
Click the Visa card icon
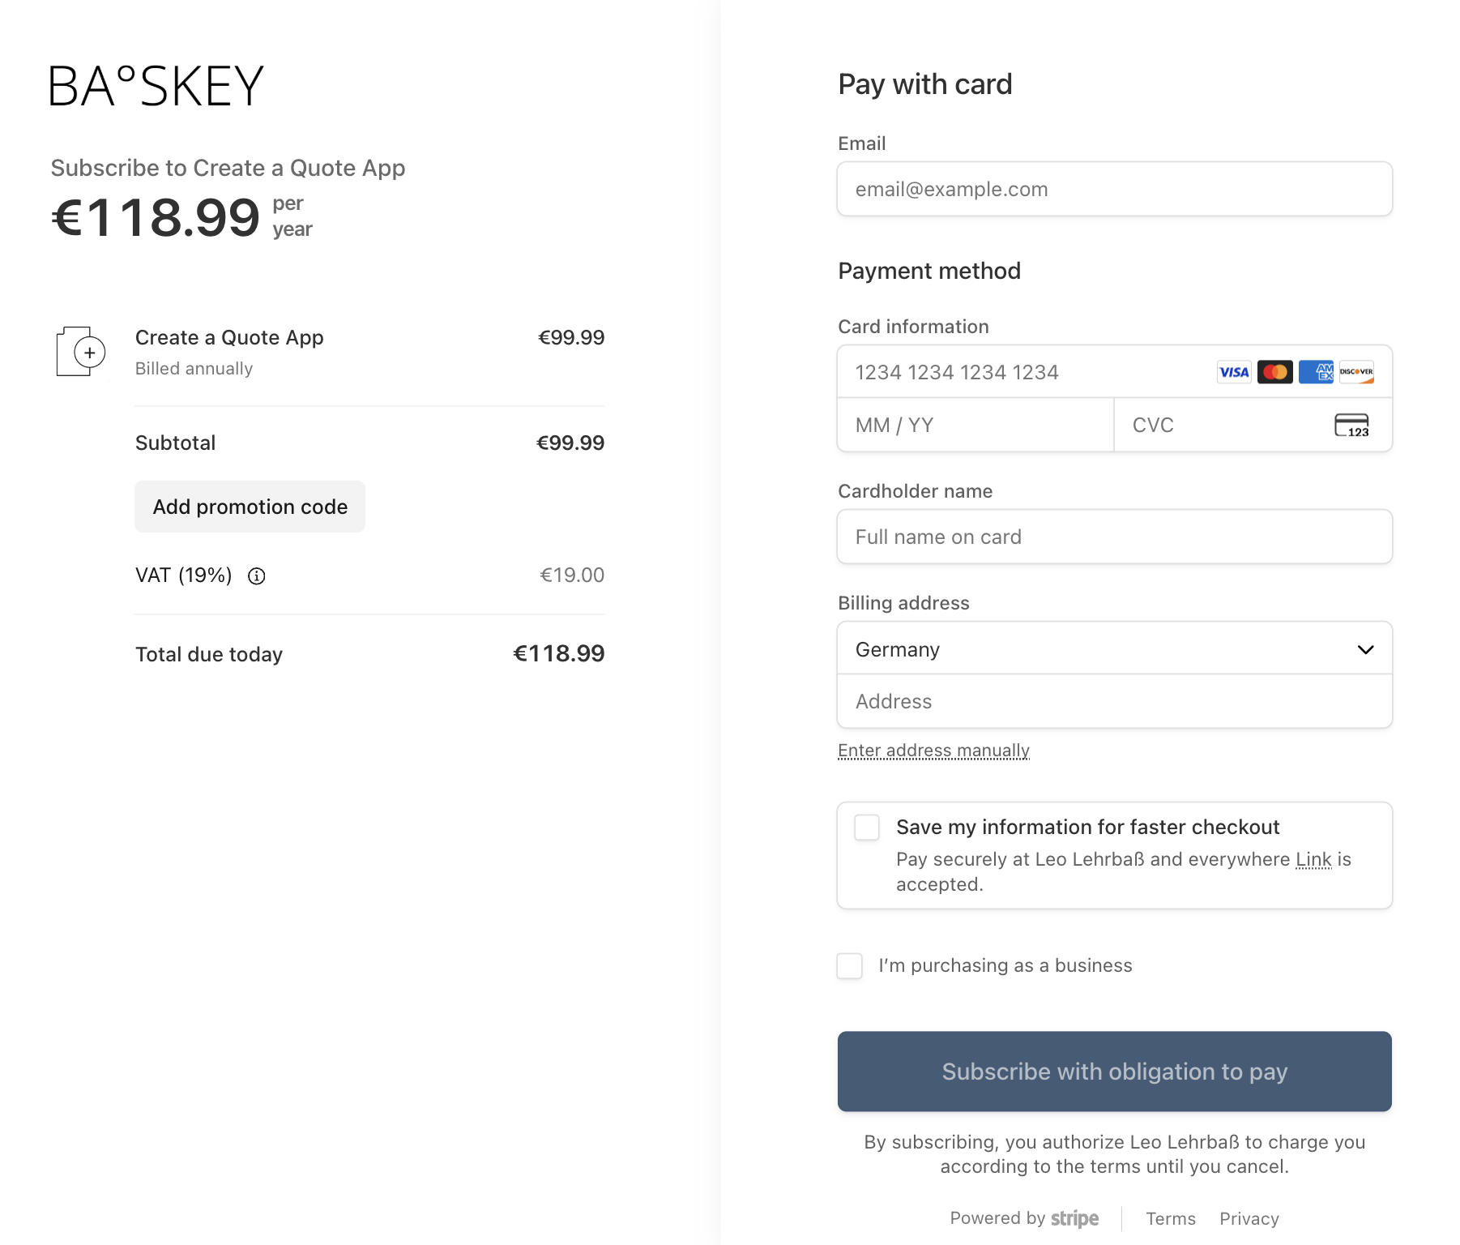(1234, 372)
